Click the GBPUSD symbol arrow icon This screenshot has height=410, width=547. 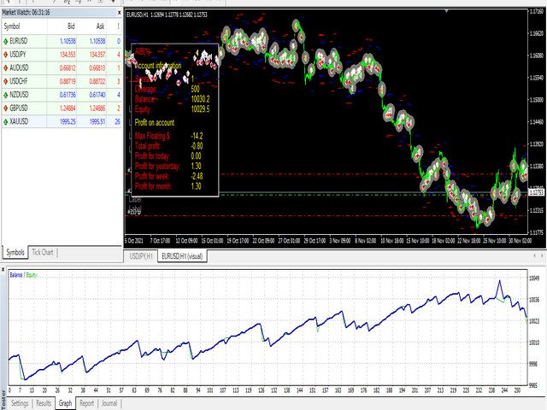click(x=8, y=108)
